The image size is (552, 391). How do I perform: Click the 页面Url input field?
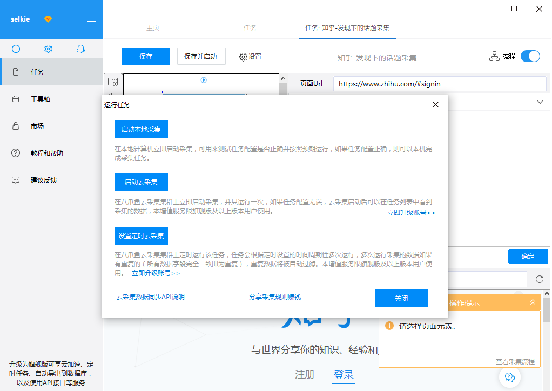click(x=440, y=84)
